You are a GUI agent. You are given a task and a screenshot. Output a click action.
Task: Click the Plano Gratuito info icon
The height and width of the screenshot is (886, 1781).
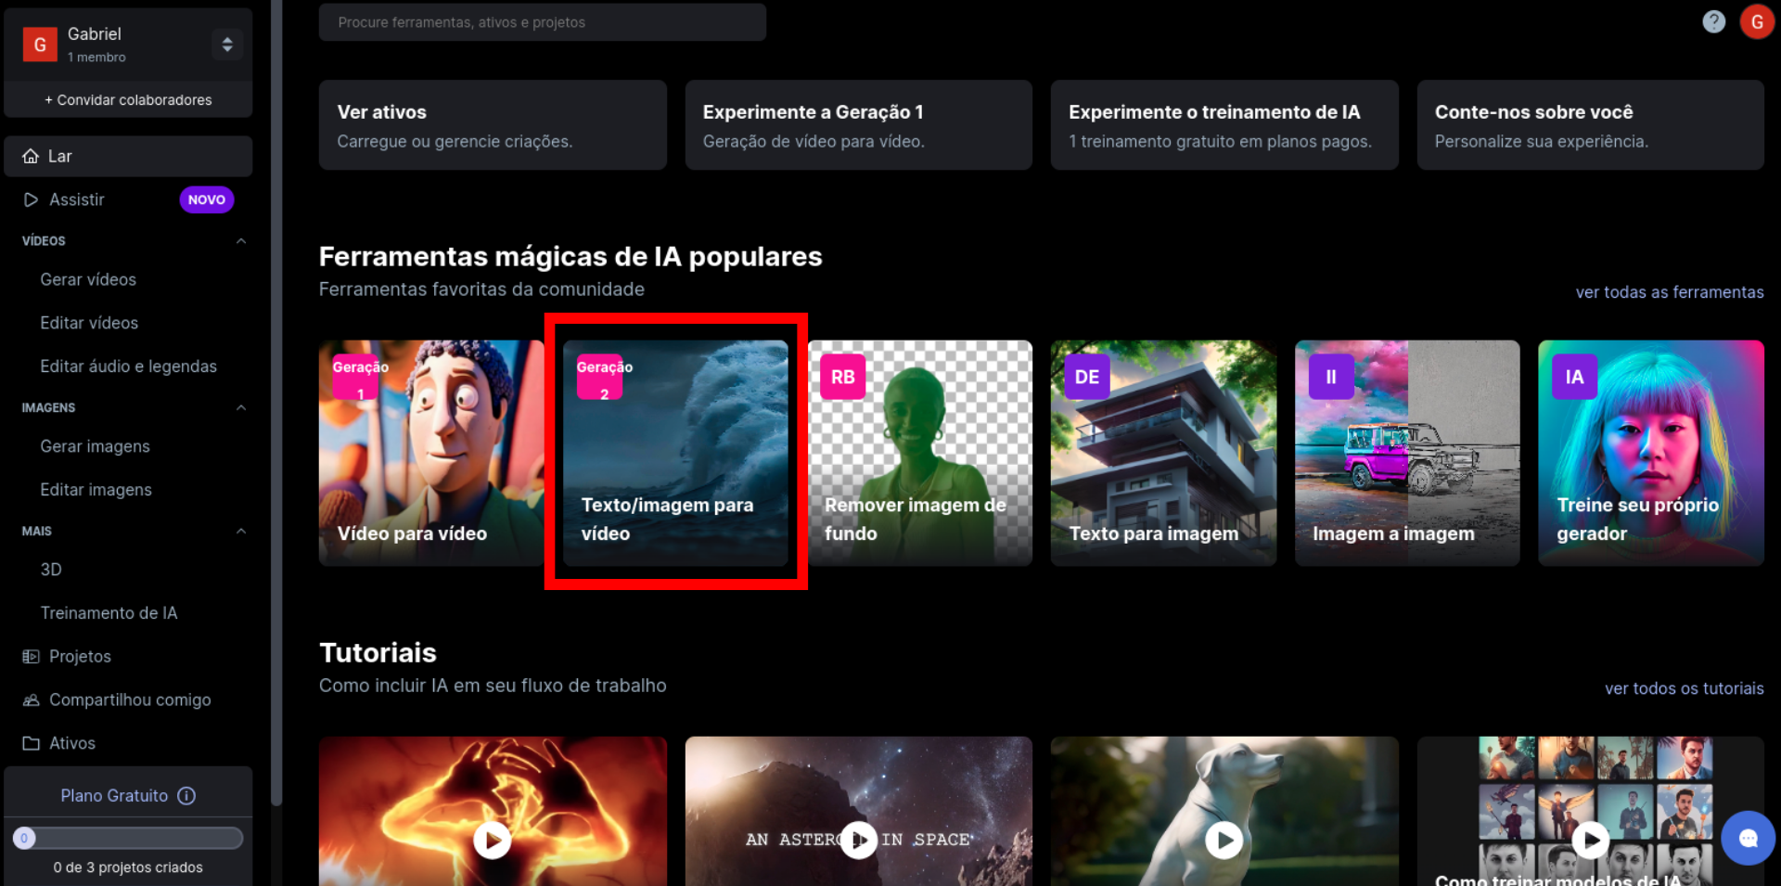click(x=186, y=795)
